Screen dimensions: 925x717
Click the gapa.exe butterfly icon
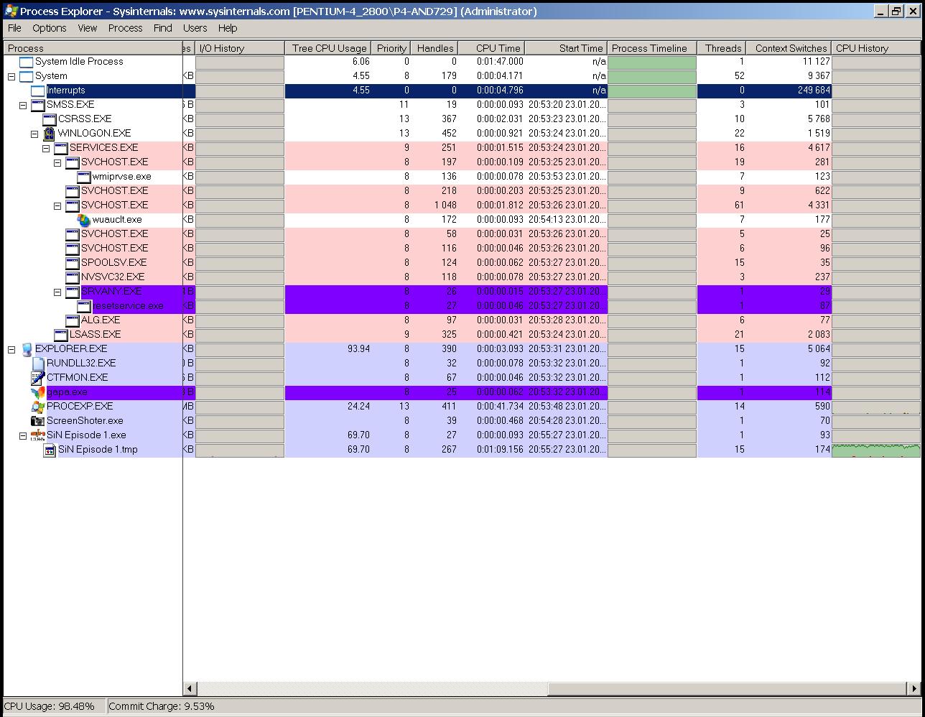click(x=37, y=392)
